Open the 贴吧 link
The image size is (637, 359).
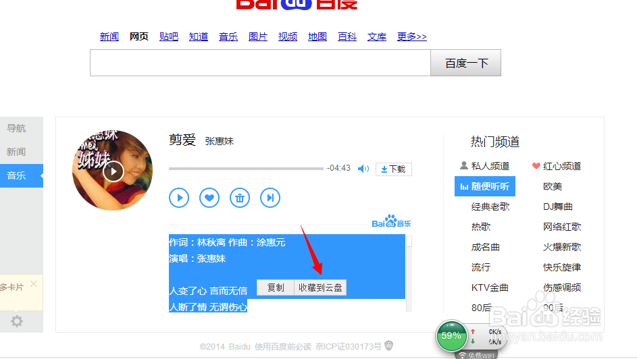click(169, 36)
